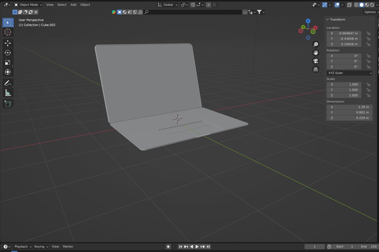Screen dimensions: 379x252
Task: Open the timeline Marker menu
Action: (68, 247)
